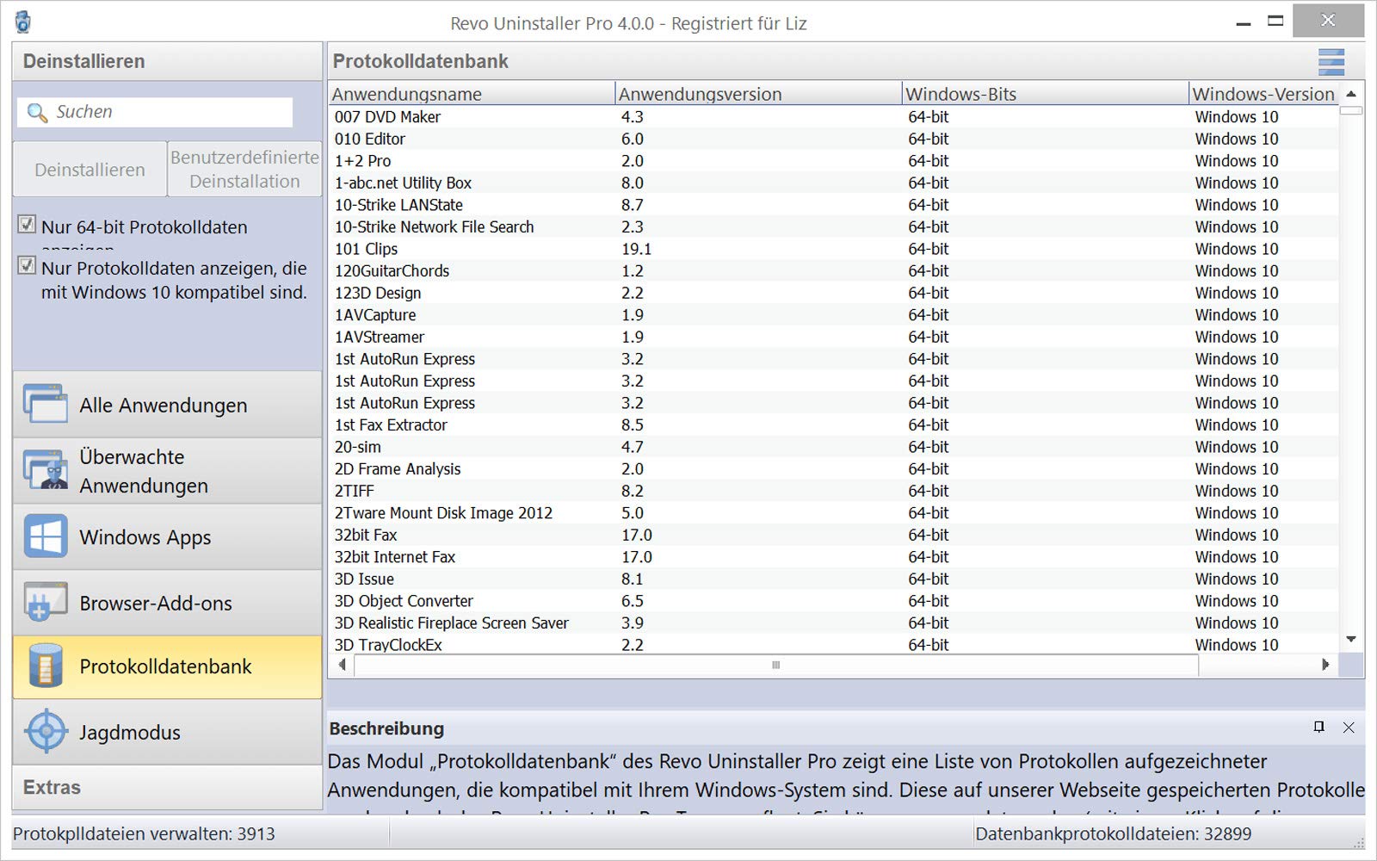
Task: Select the 32bit Fax row
Action: tap(833, 535)
